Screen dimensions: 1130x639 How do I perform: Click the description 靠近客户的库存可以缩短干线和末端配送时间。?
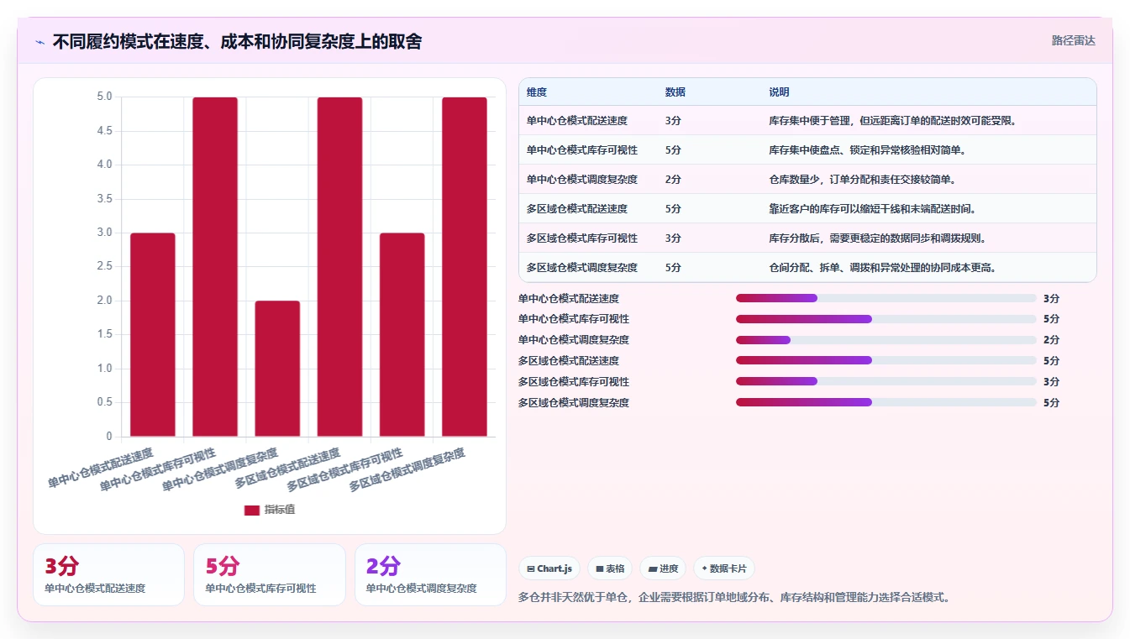(x=872, y=209)
